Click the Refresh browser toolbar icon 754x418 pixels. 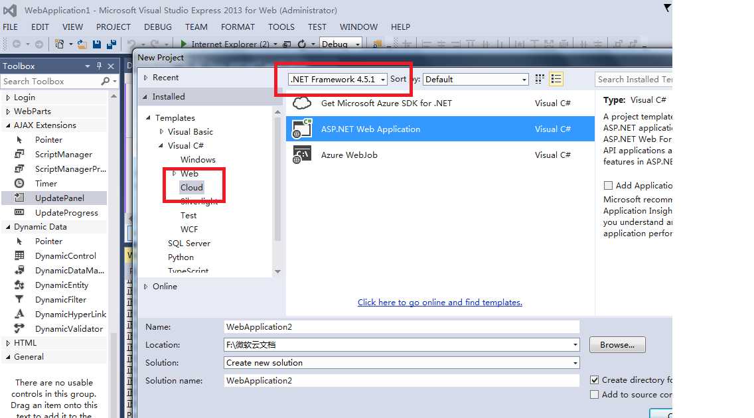[x=301, y=44]
